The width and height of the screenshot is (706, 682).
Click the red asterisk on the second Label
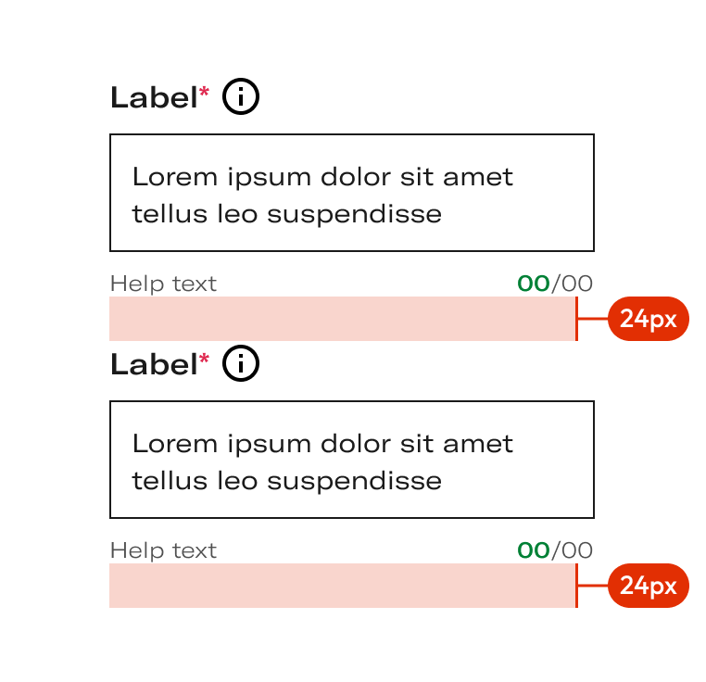coord(204,359)
